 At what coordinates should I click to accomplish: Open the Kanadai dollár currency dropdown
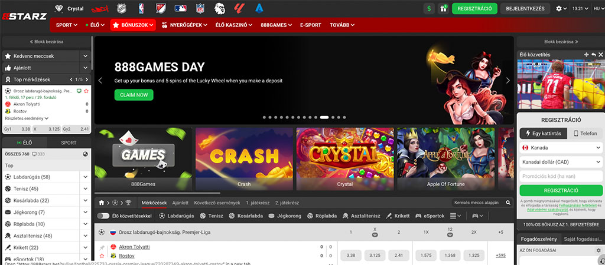(x=561, y=162)
